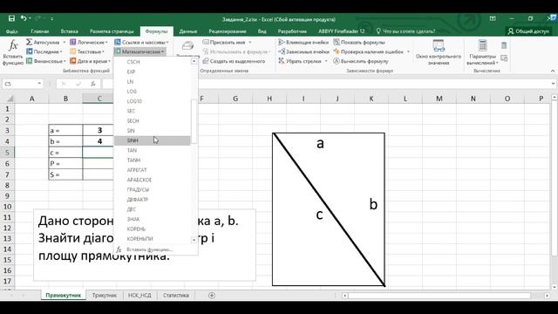This screenshot has width=558, height=314.
Task: Click Define Name button
Action: [224, 43]
